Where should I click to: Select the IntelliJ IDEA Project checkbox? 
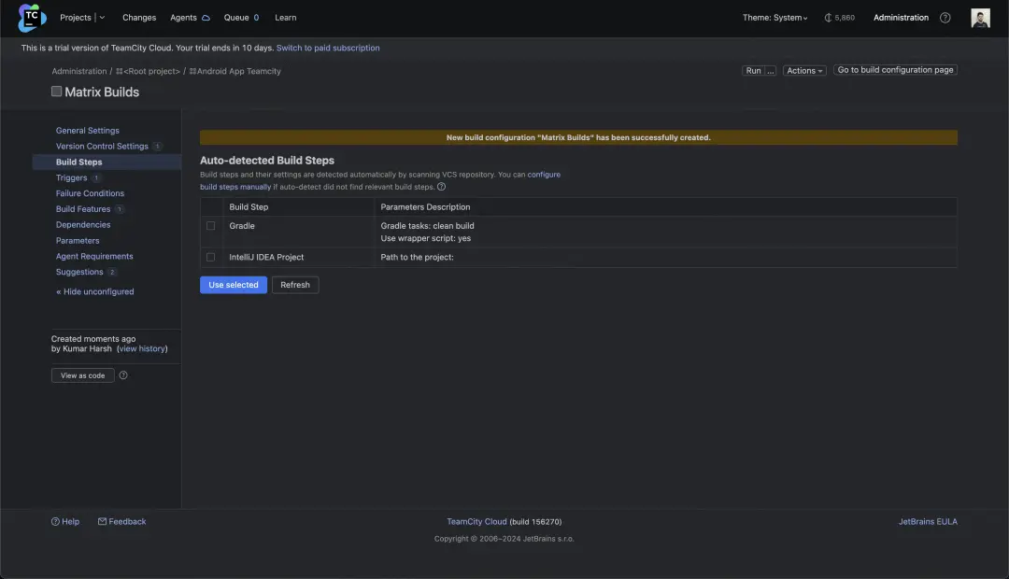(x=211, y=257)
